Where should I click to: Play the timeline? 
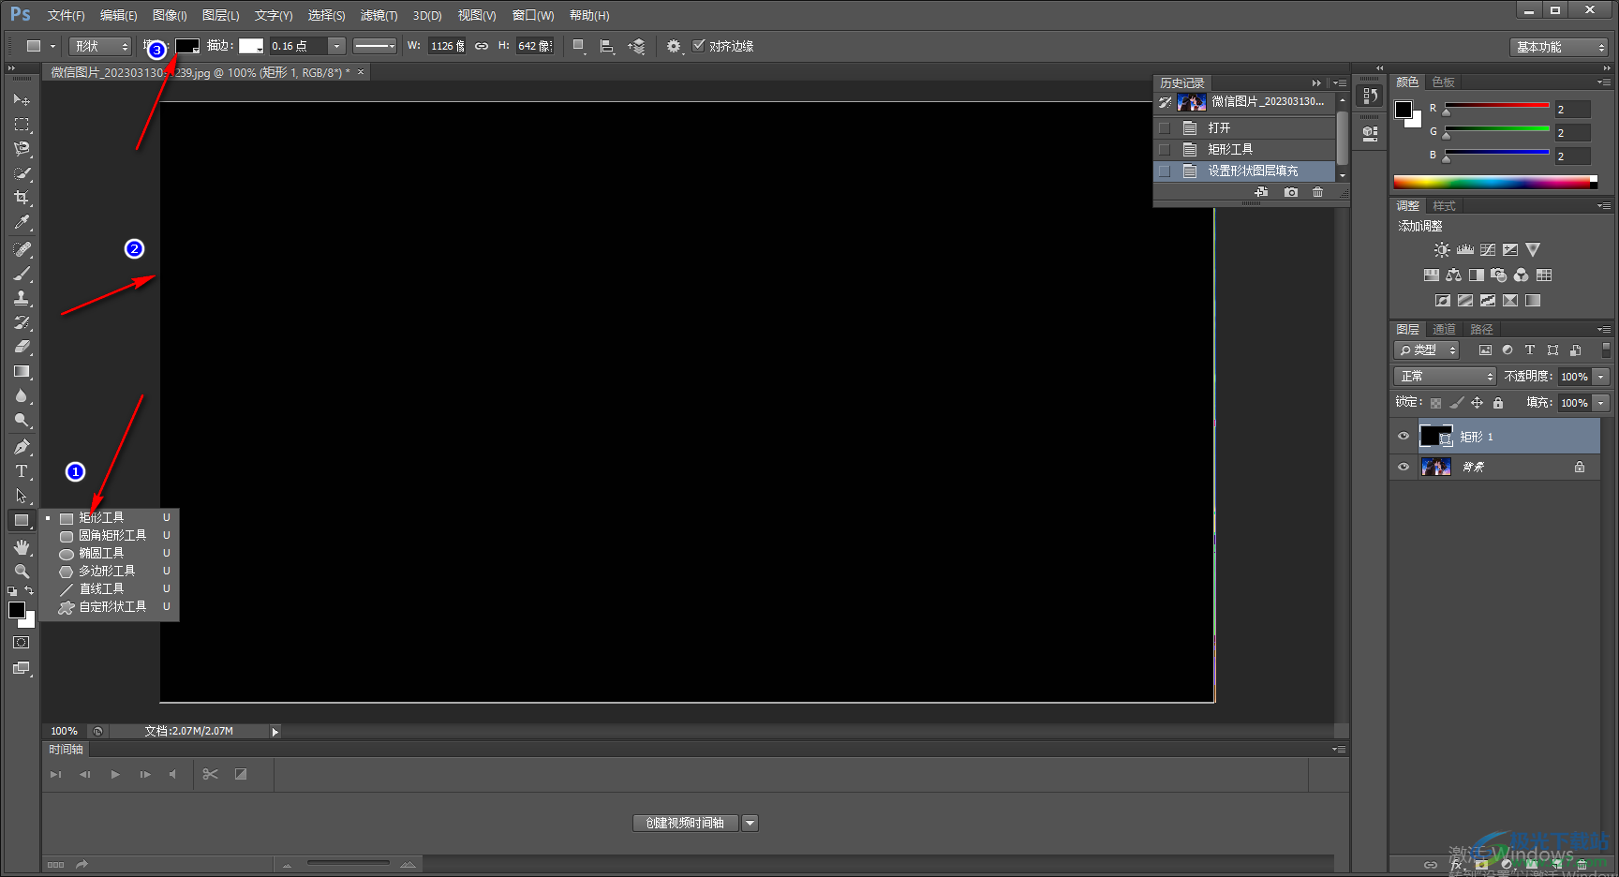[115, 774]
